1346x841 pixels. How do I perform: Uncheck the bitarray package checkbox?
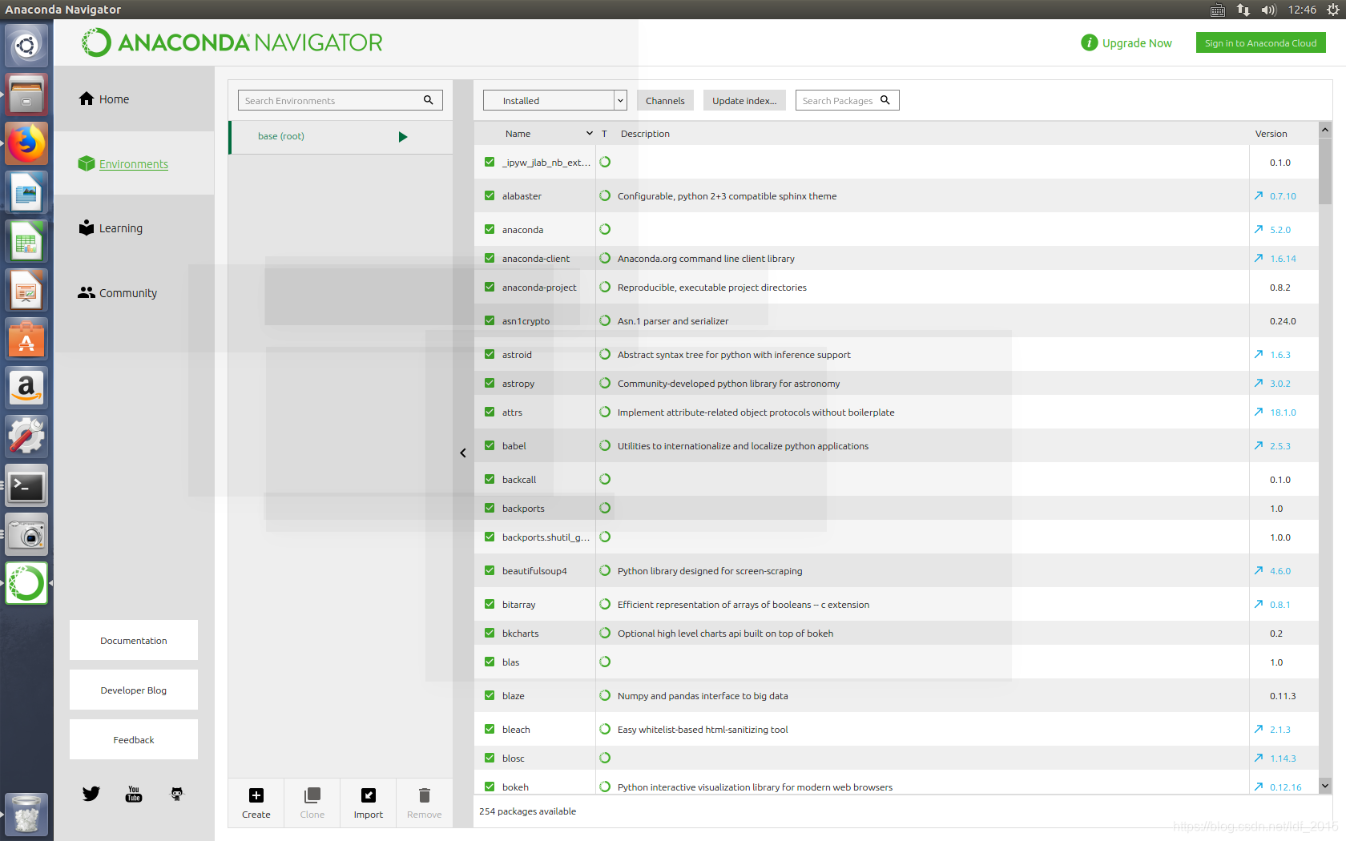pos(490,604)
